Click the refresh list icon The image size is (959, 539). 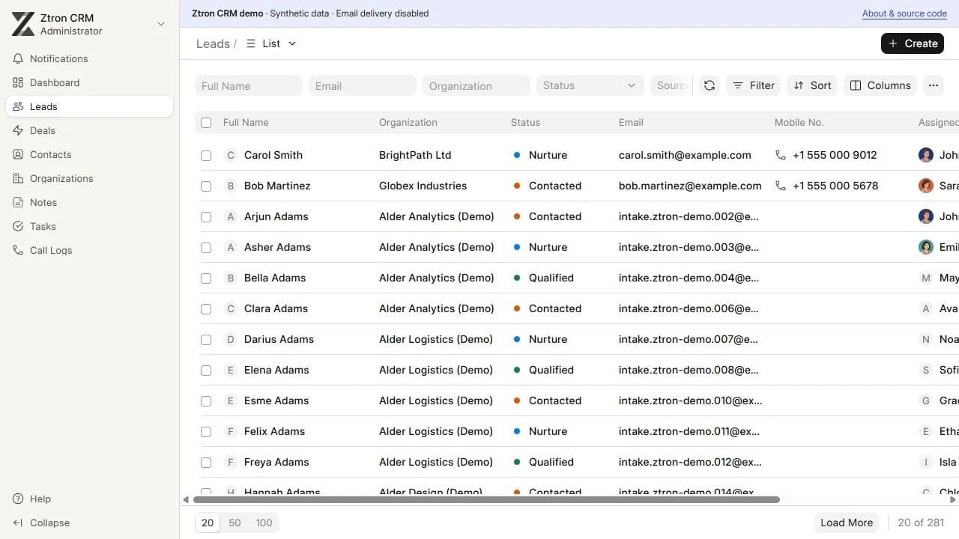(710, 85)
